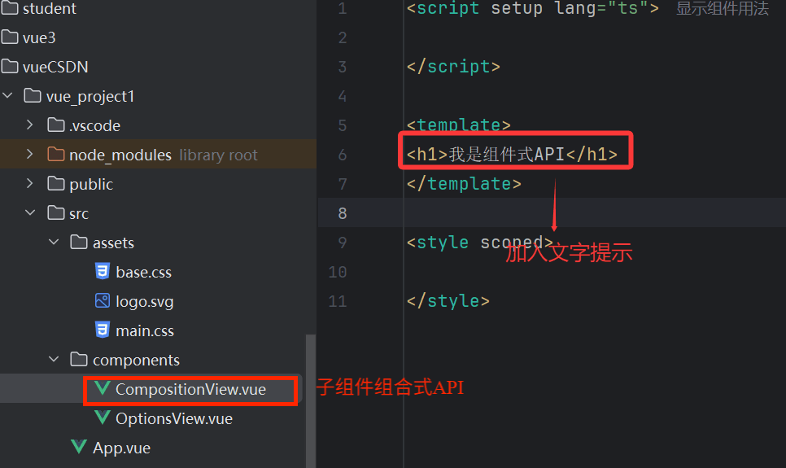Click the student folder icon
This screenshot has height=468, width=786.
pos(10,7)
